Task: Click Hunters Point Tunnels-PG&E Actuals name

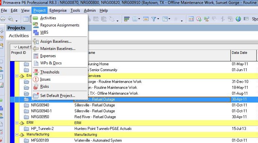Action: (x=103, y=129)
